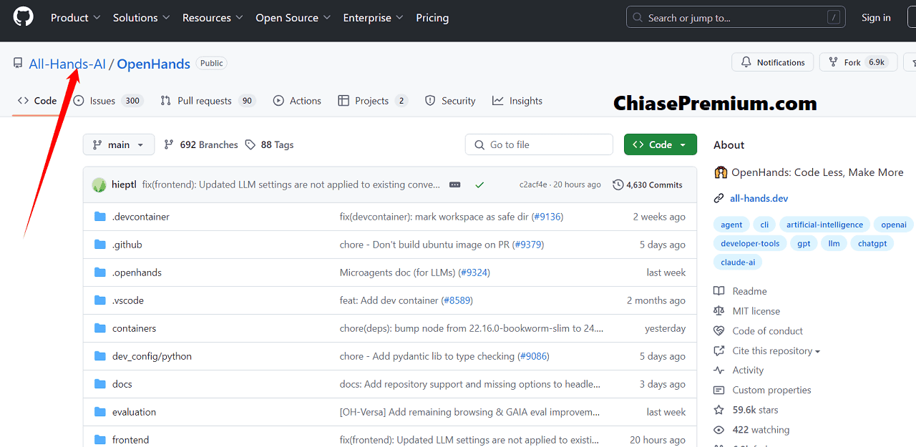The width and height of the screenshot is (916, 447).
Task: Open pull request #9136 link
Action: 547,217
